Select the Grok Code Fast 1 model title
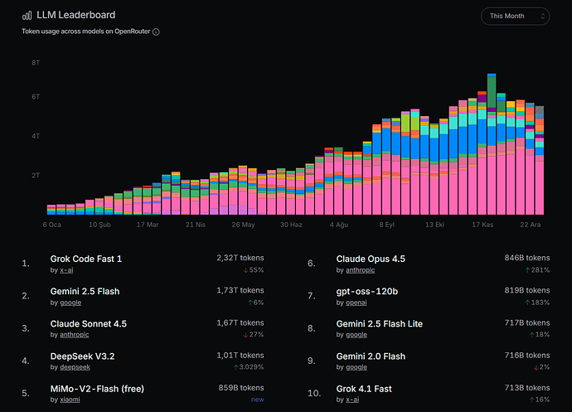 click(86, 259)
